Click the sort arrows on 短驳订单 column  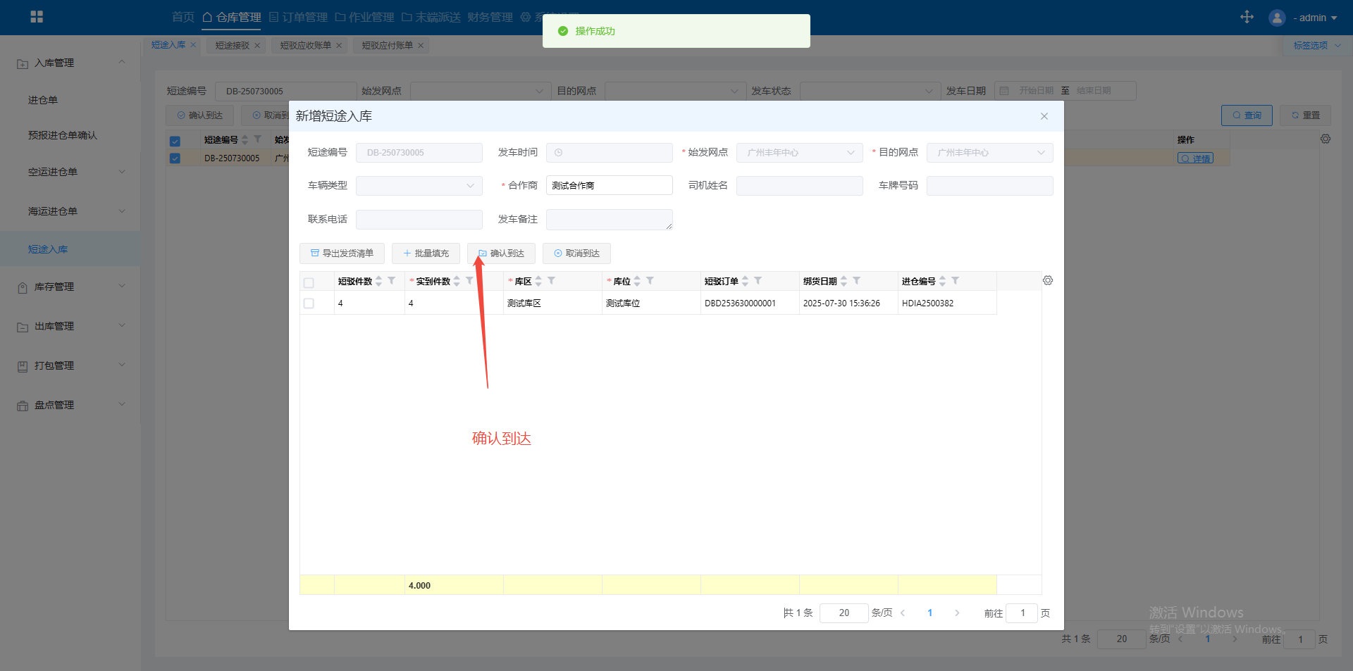[746, 281]
